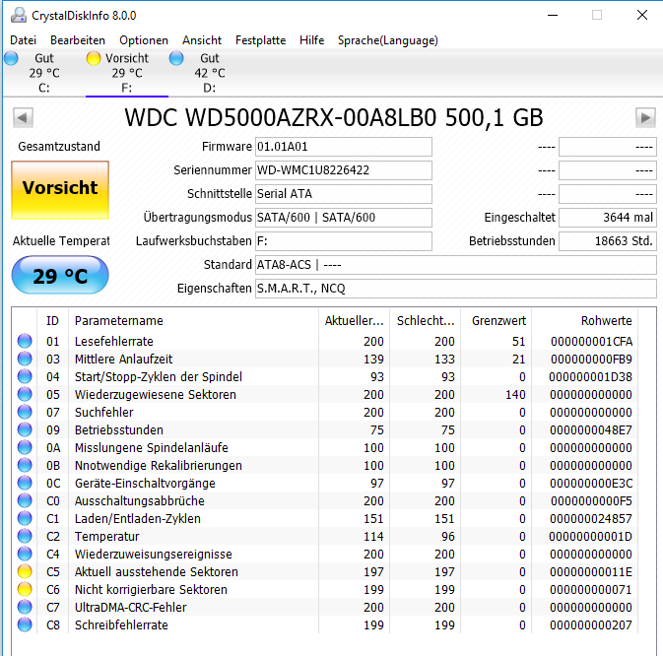Screen dimensions: 663x656
Task: Go to previous disk with left arrow
Action: pos(23,117)
